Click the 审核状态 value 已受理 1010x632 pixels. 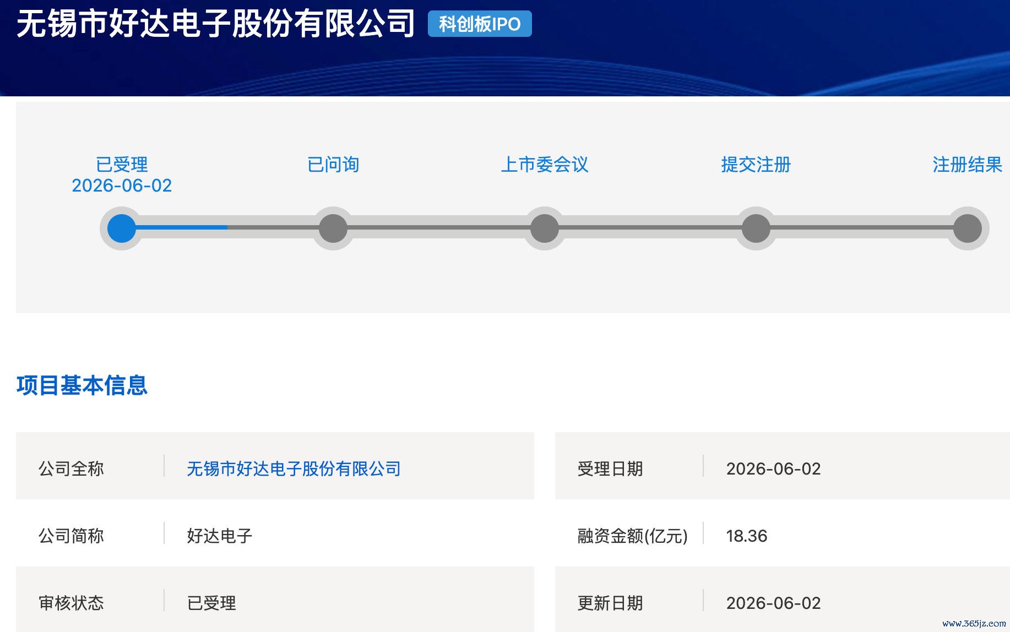(211, 603)
